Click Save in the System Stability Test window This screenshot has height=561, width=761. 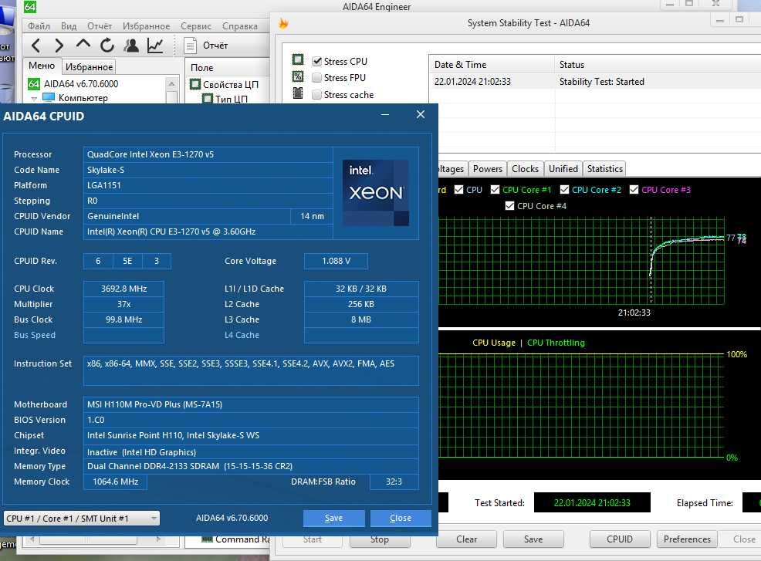coord(533,539)
